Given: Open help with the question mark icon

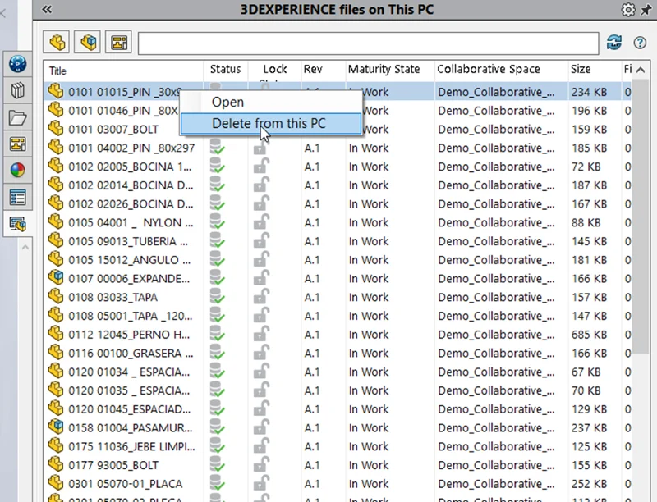Looking at the screenshot, I should point(640,43).
